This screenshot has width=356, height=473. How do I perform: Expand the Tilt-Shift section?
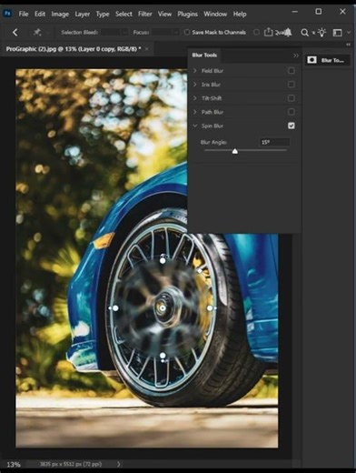[195, 98]
